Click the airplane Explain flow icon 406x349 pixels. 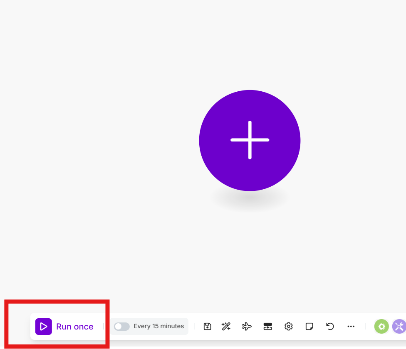[247, 327]
